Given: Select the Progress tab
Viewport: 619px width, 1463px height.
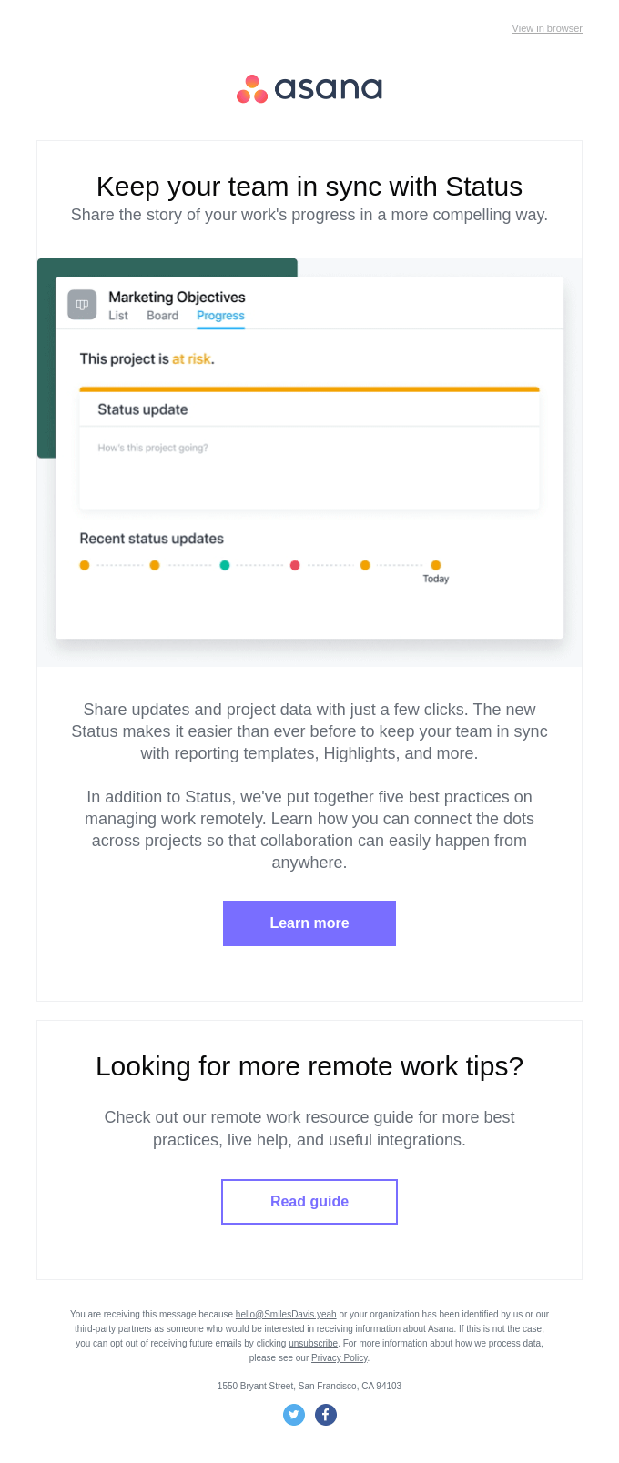Looking at the screenshot, I should (220, 316).
